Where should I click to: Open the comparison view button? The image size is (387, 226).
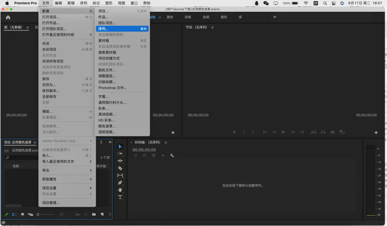point(342,132)
